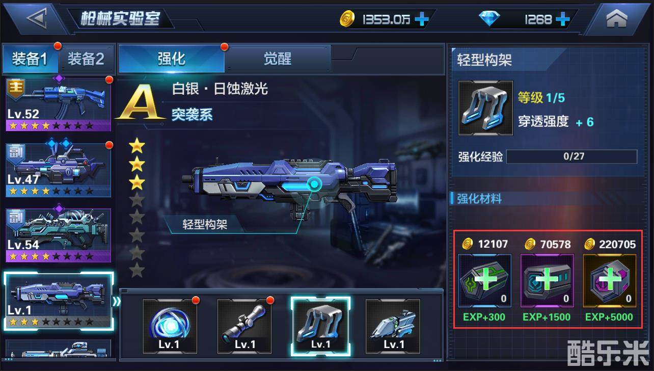Add EXP+1500 enhancement material
Viewport: 654px width, 371px height.
547,280
